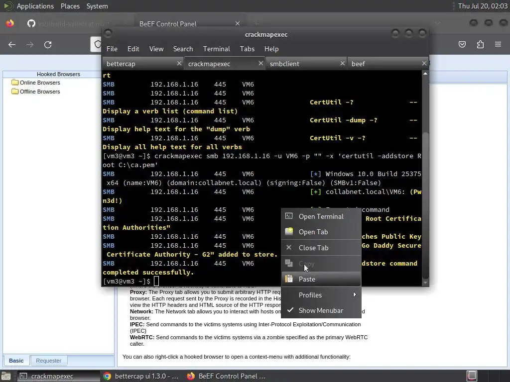The image size is (510, 382).
Task: Expand the Profiles submenu in the context menu
Action: click(x=321, y=295)
